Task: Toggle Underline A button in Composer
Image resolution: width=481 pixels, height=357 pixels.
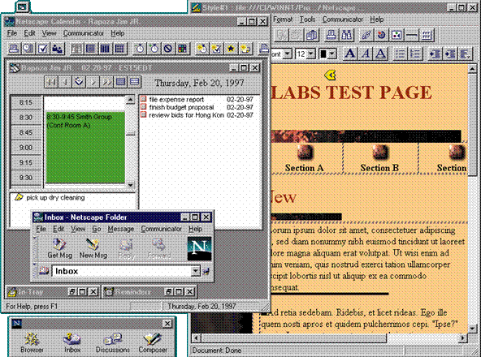Action: (381, 54)
